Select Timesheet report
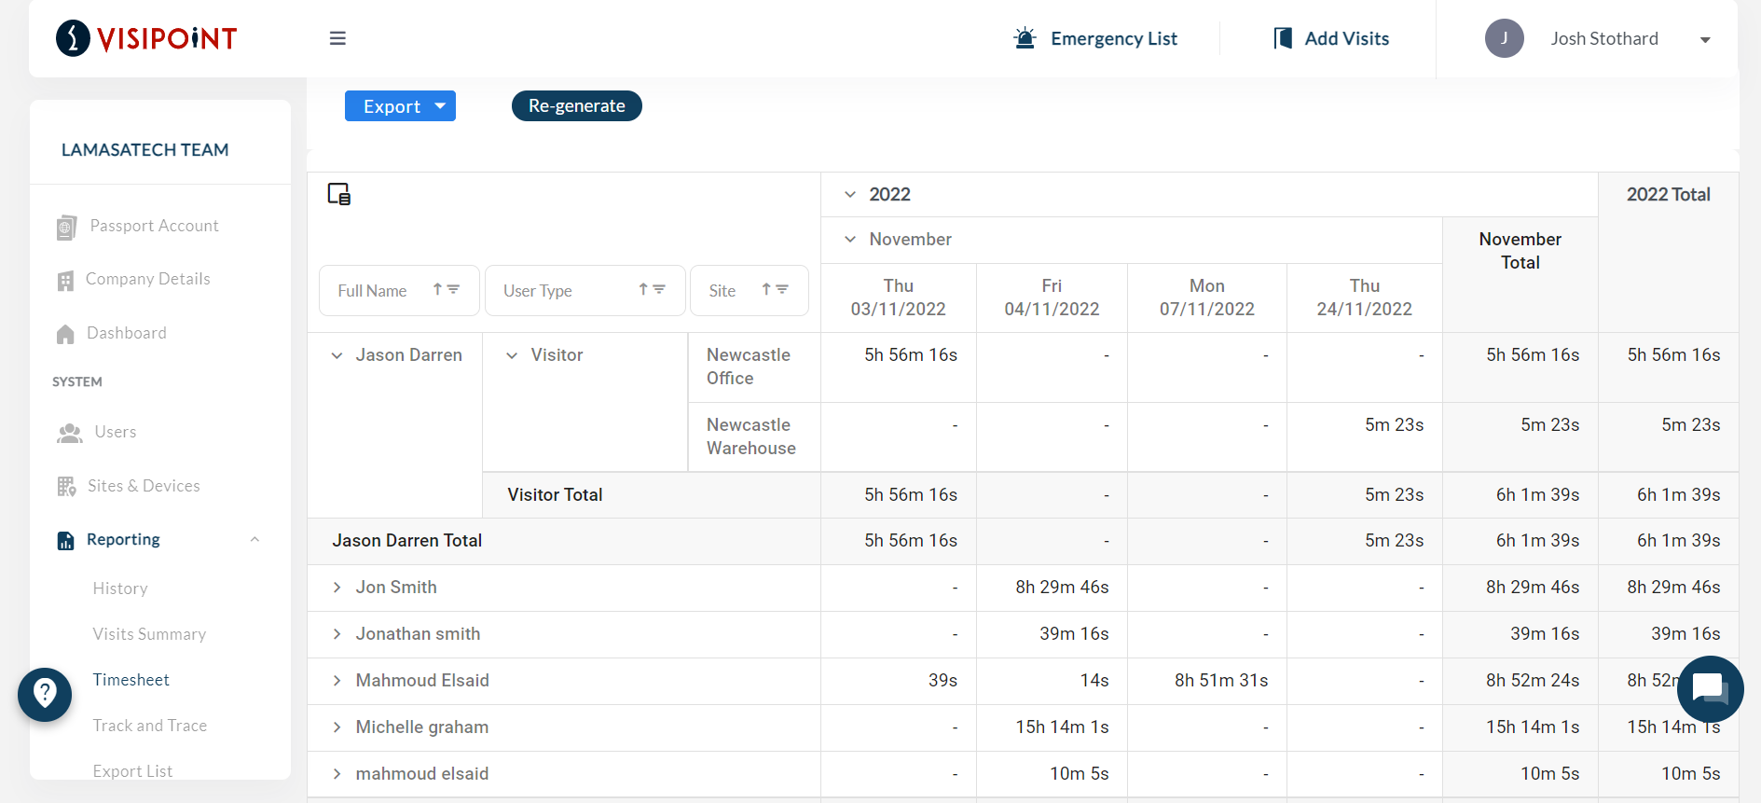 click(131, 680)
